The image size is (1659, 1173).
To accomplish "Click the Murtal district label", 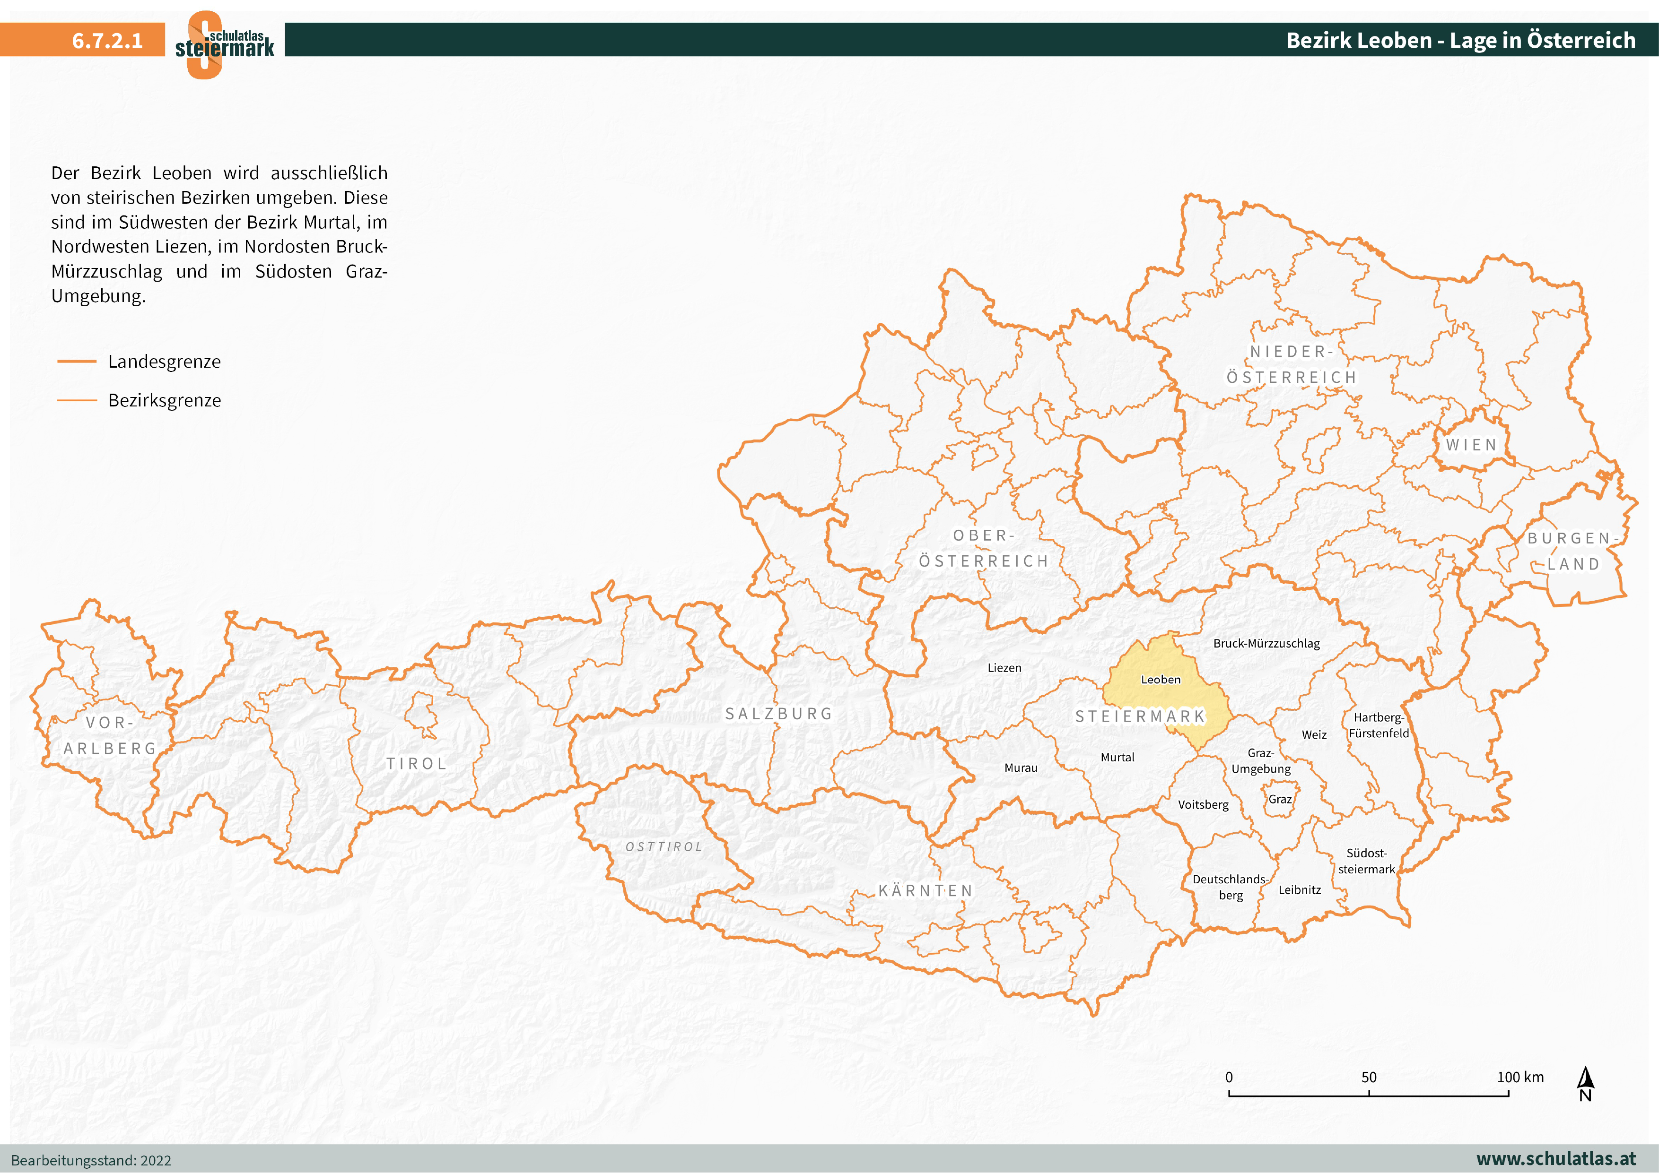I will tap(1117, 757).
